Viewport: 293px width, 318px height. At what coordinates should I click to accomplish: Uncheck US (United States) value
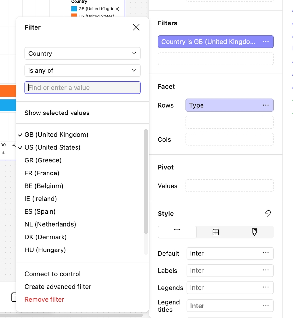[x=52, y=147]
